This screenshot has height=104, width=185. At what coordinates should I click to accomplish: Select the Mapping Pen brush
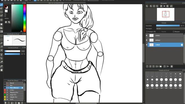[x=14, y=92]
